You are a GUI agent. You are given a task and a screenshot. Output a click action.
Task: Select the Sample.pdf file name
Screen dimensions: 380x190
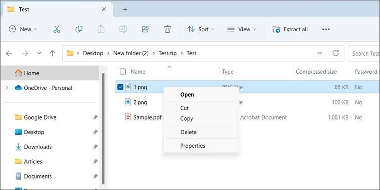point(147,117)
